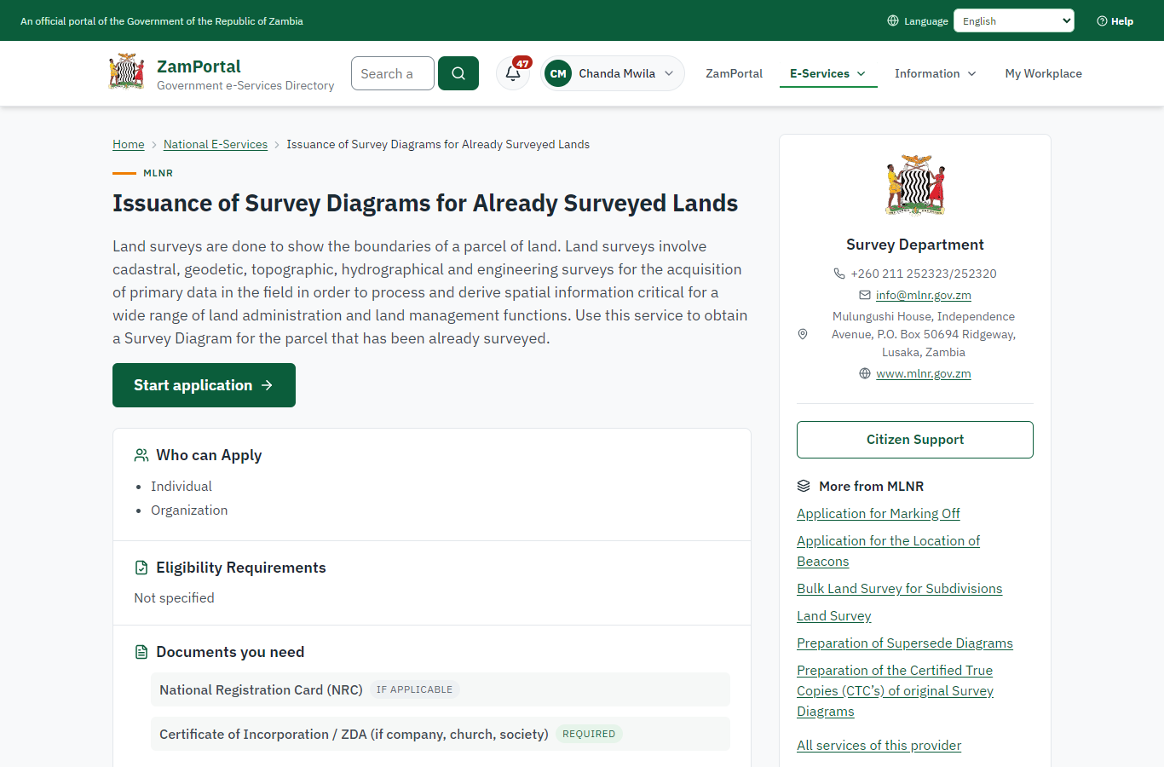Viewport: 1164px width, 767px height.
Task: Open Application for Marking Off link
Action: click(879, 513)
